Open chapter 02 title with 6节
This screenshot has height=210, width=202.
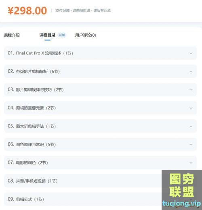pyautogui.click(x=34, y=71)
